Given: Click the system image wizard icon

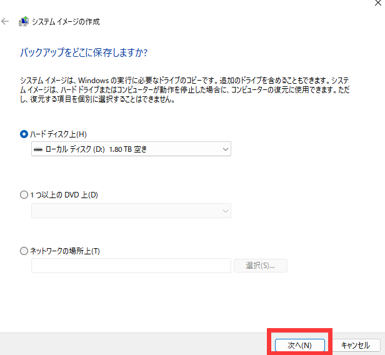Looking at the screenshot, I should (x=24, y=21).
